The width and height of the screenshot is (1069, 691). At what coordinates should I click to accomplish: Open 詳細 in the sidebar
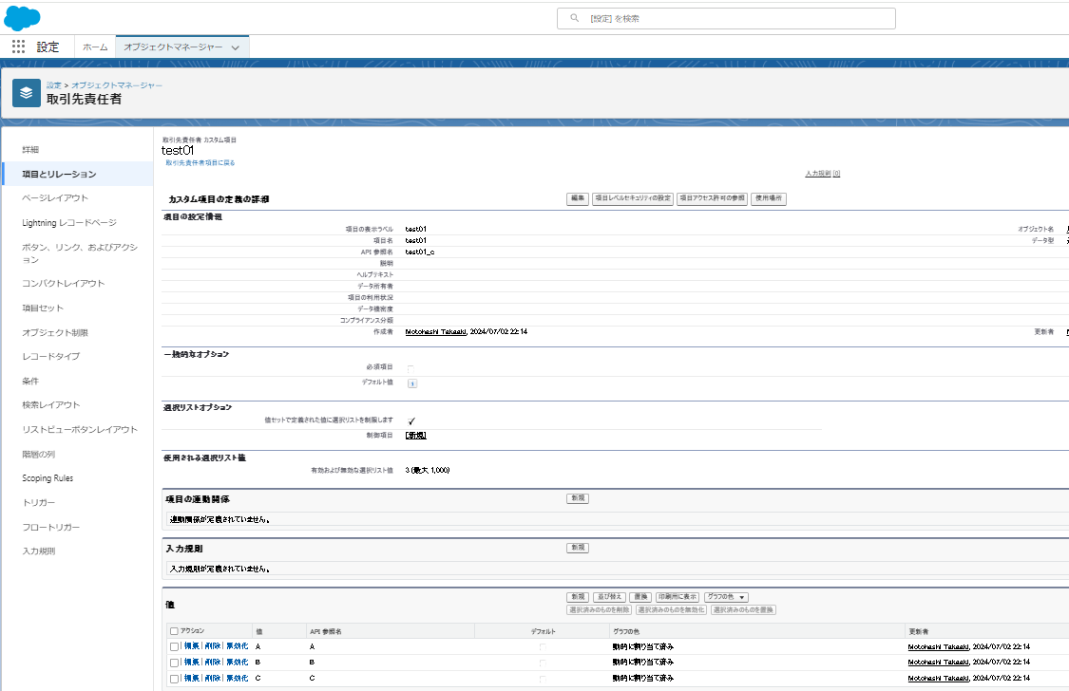(30, 149)
